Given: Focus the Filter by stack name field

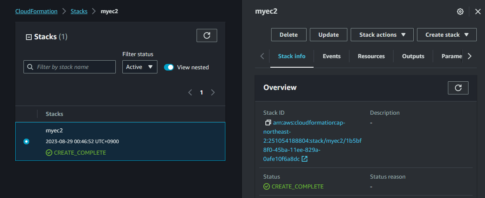Looking at the screenshot, I should 70,67.
